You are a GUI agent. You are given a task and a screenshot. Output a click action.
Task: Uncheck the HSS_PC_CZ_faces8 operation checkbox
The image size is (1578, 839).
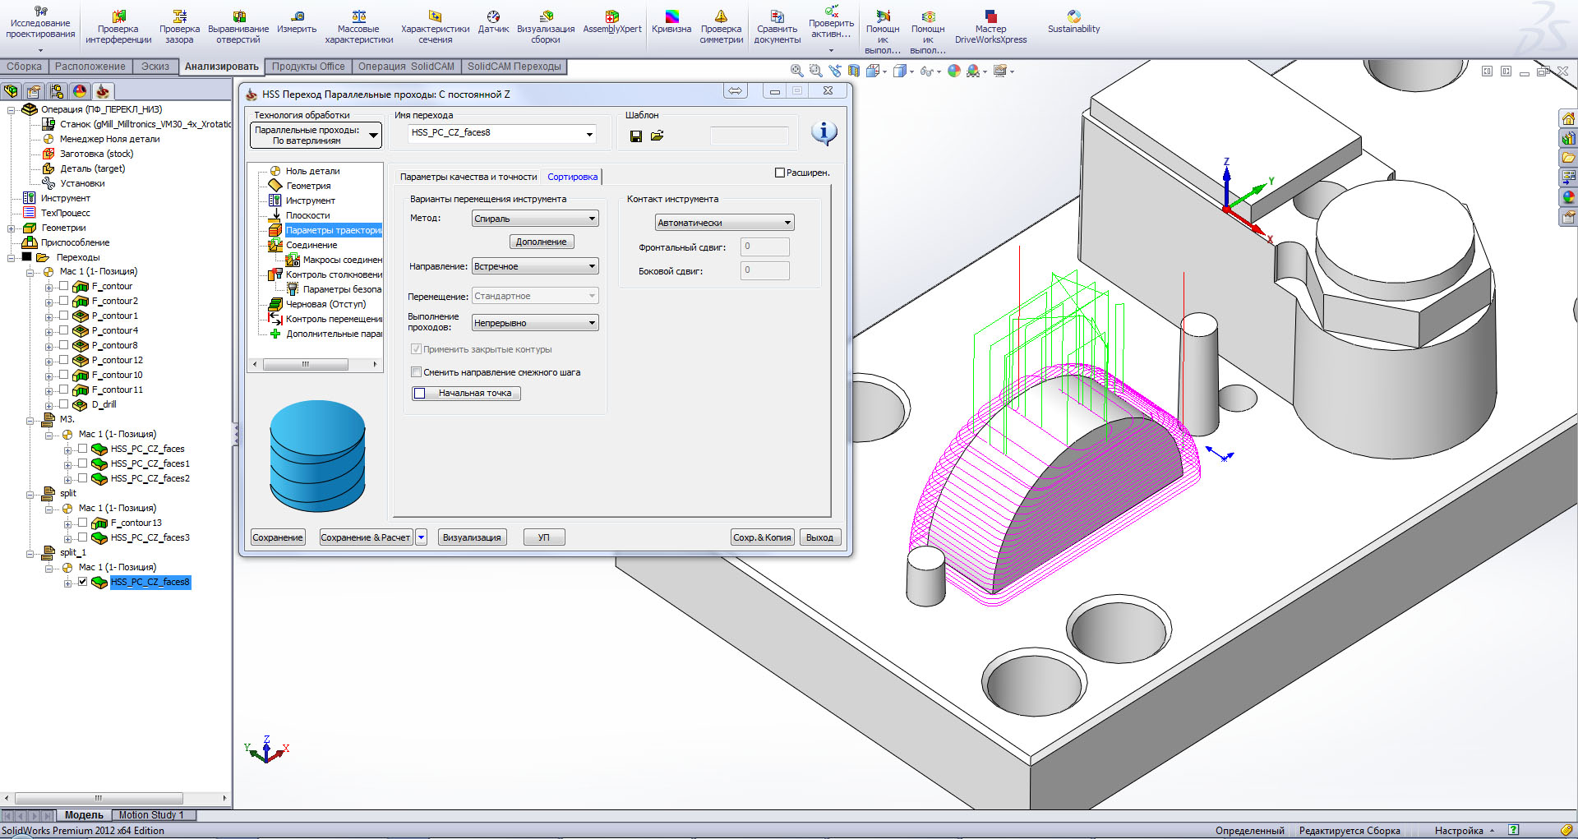click(x=82, y=582)
